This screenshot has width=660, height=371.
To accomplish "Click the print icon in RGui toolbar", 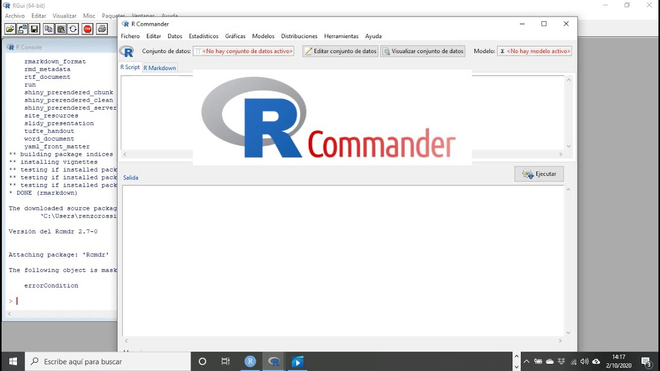I will pyautogui.click(x=102, y=29).
